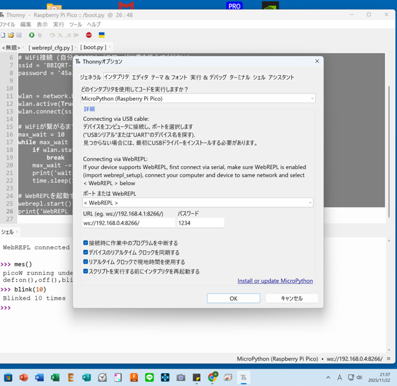397x386 pixels.
Task: Click the Thonny taskbar icon
Action: [244, 377]
